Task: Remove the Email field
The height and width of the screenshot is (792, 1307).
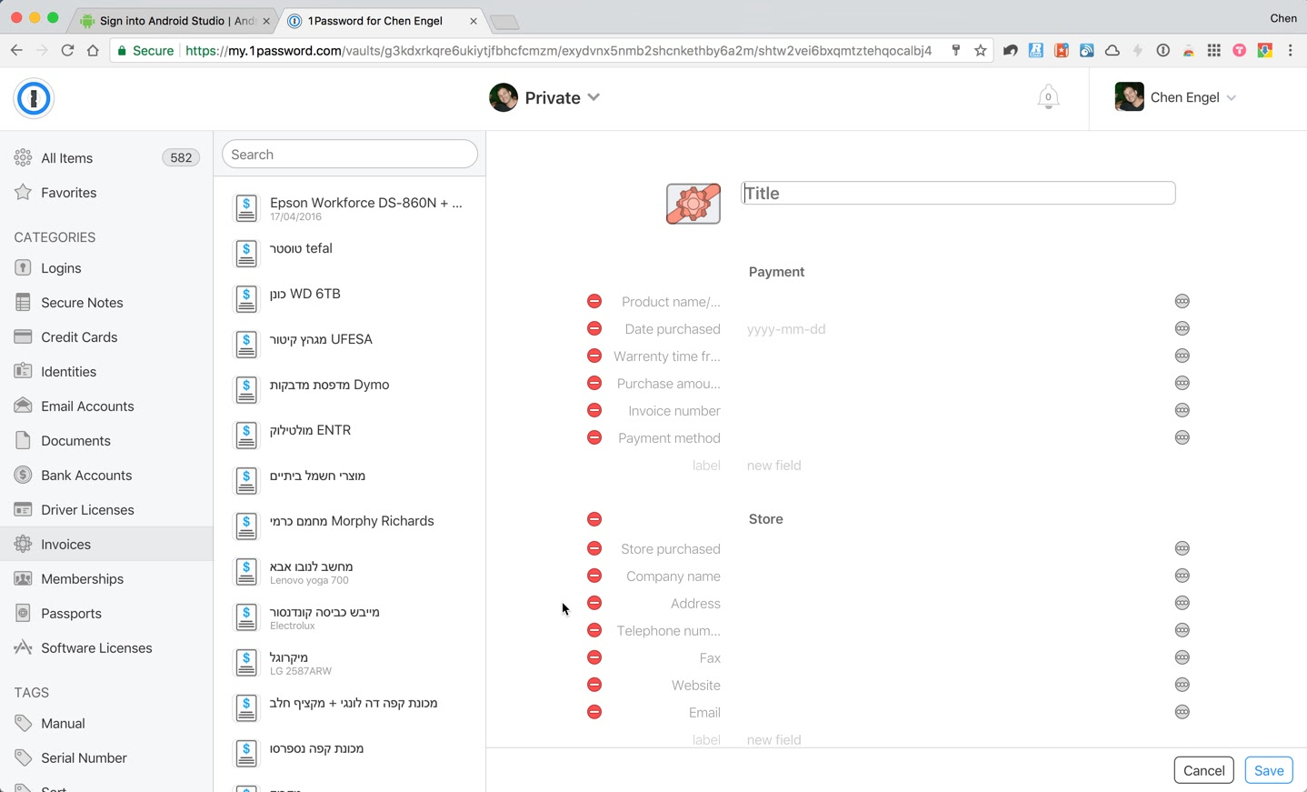Action: [x=594, y=712]
